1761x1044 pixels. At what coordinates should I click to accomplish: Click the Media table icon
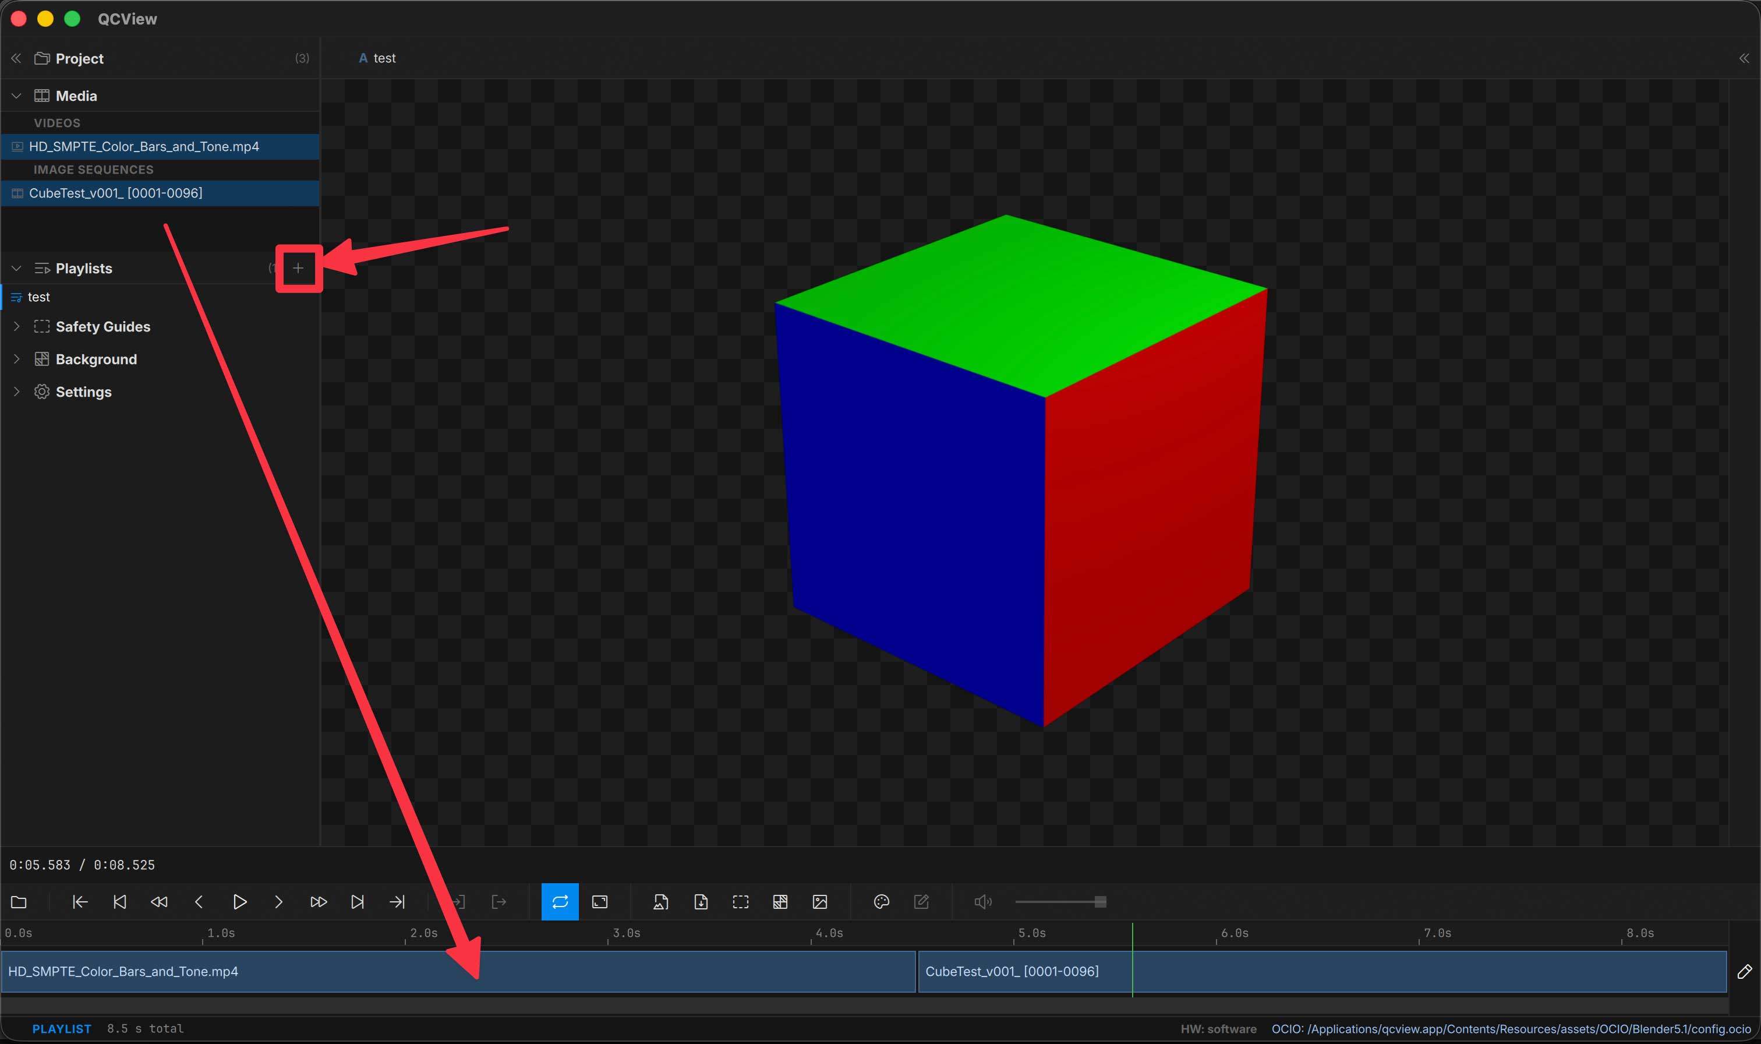[x=41, y=96]
